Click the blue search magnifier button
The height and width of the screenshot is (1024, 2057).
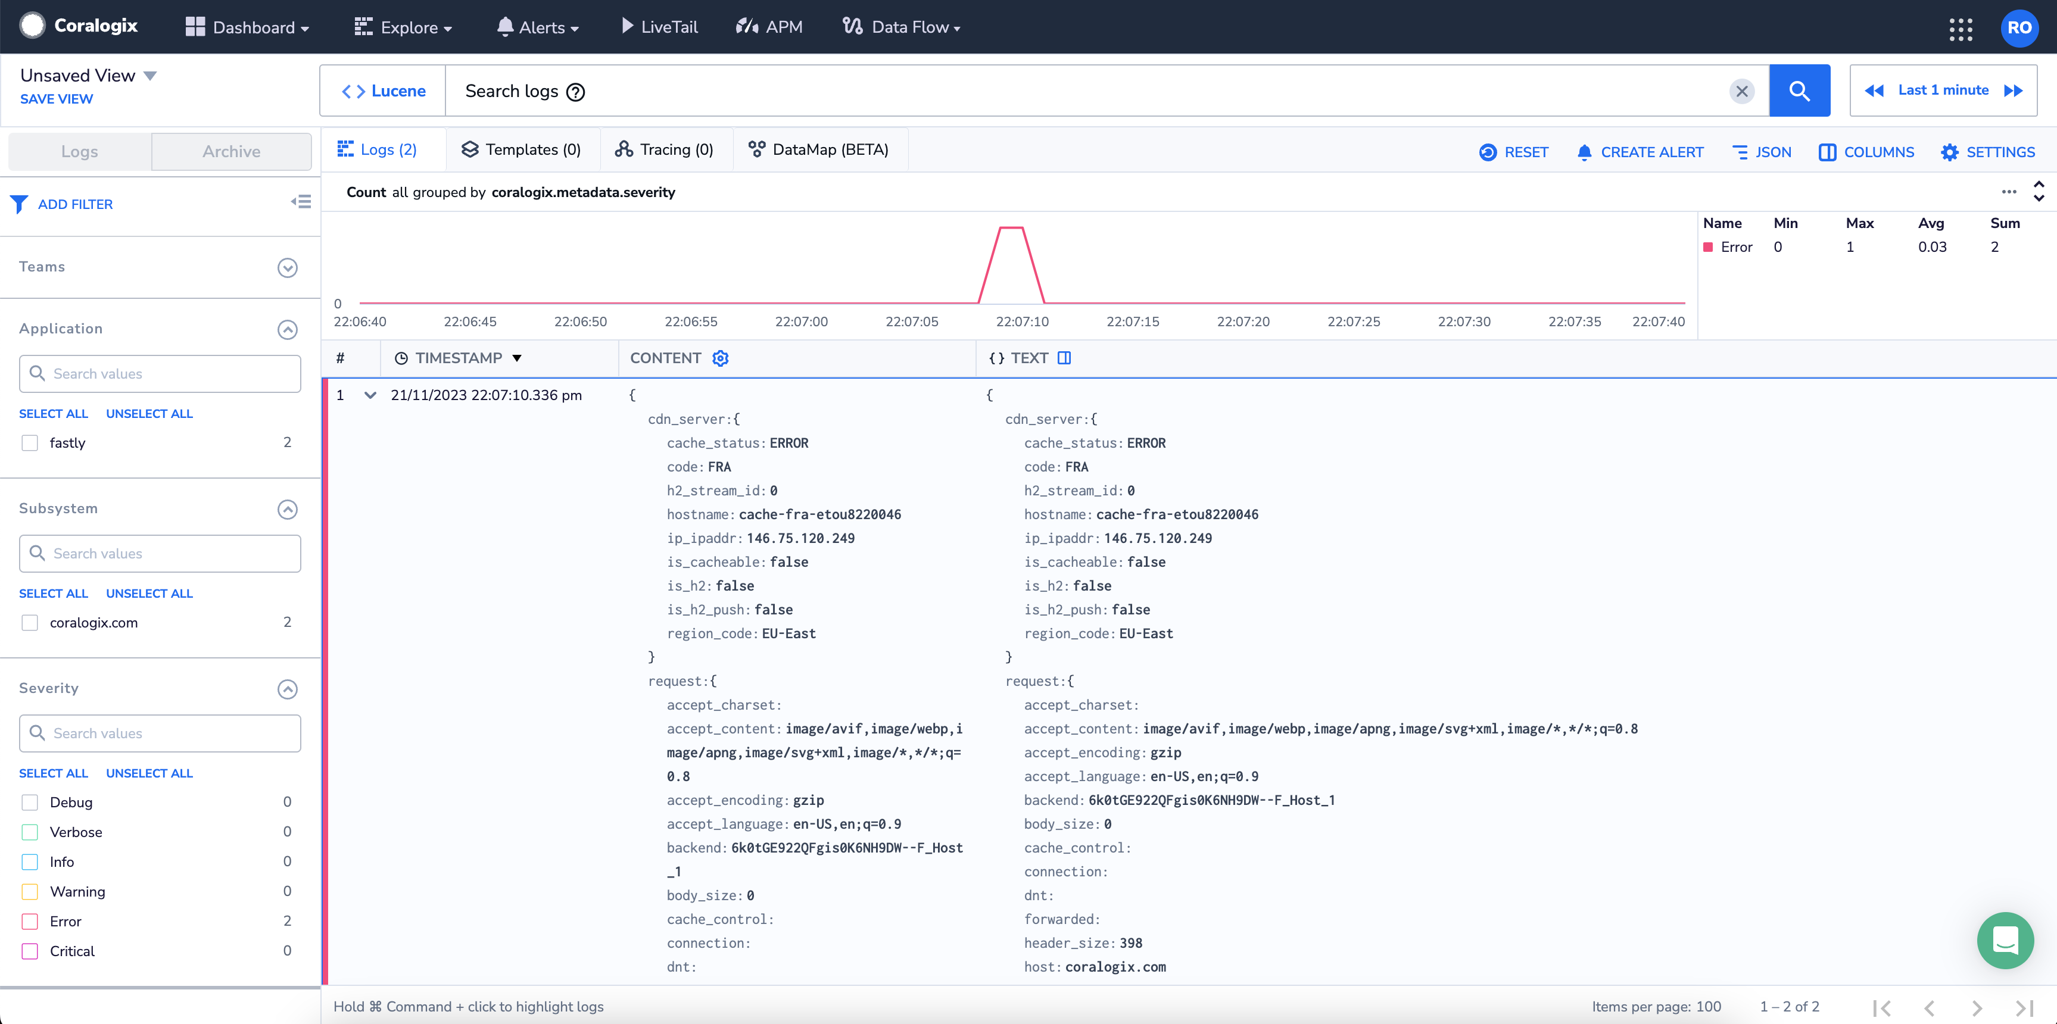[x=1799, y=90]
